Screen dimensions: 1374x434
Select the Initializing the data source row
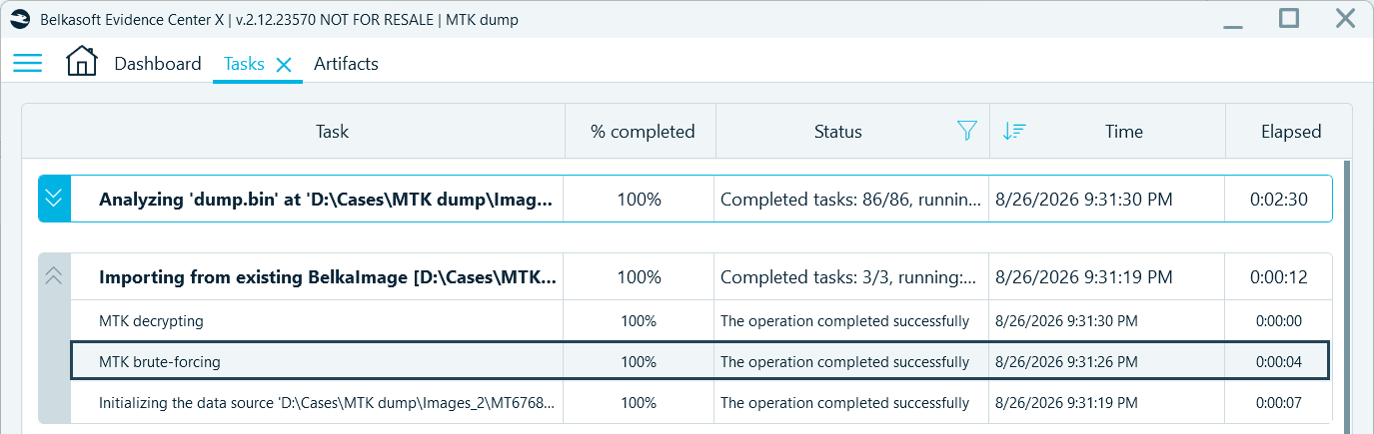click(x=700, y=403)
